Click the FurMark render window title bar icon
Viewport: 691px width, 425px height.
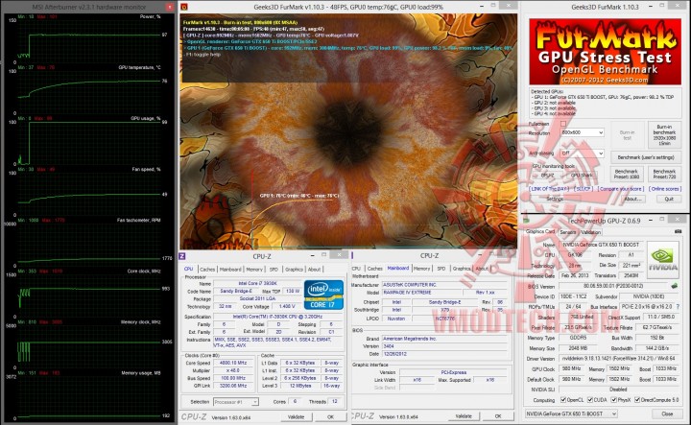(x=184, y=7)
